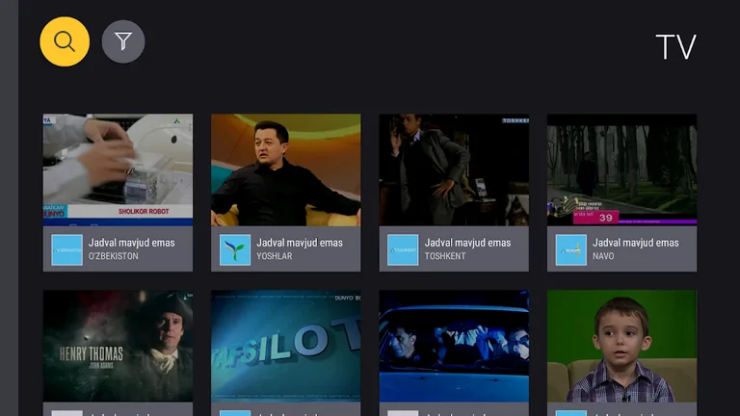The image size is (740, 416).
Task: Click 'Jadval mavjud emas' above O'ZBEKISTON
Action: (x=132, y=243)
